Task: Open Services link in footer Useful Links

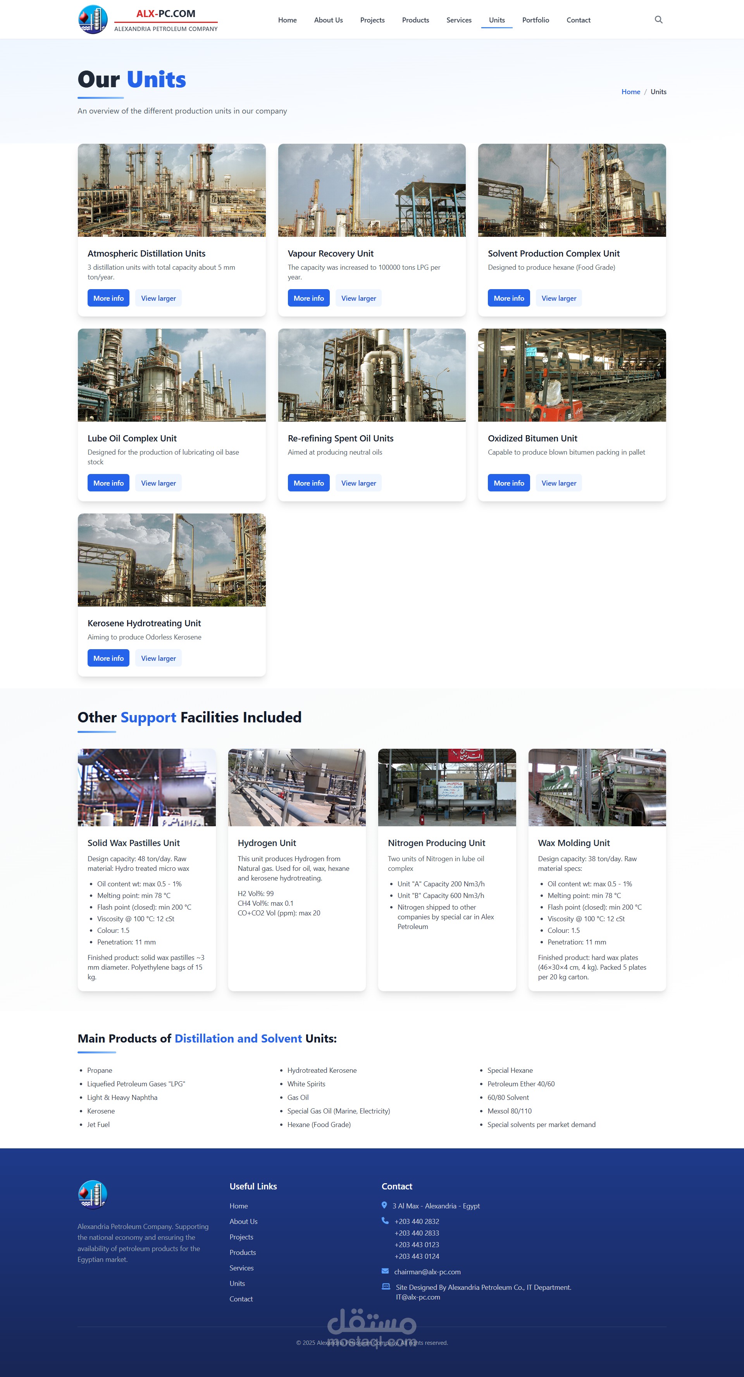Action: (241, 1268)
